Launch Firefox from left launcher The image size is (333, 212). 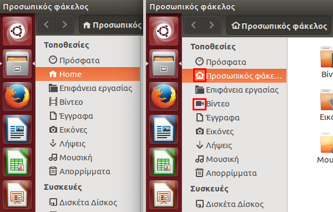coord(17,97)
